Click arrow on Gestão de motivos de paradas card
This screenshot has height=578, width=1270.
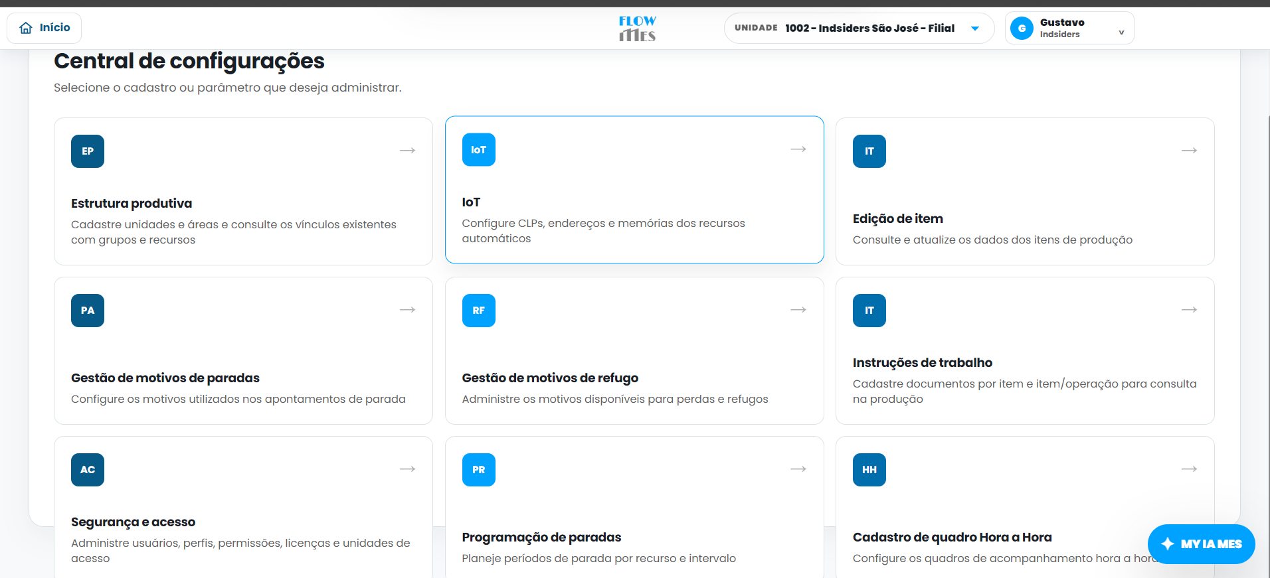click(x=407, y=310)
